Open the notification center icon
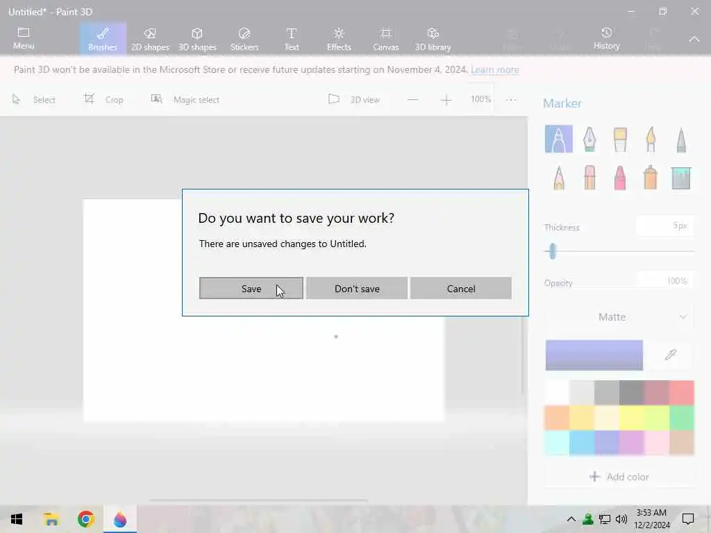This screenshot has height=533, width=711. click(688, 519)
